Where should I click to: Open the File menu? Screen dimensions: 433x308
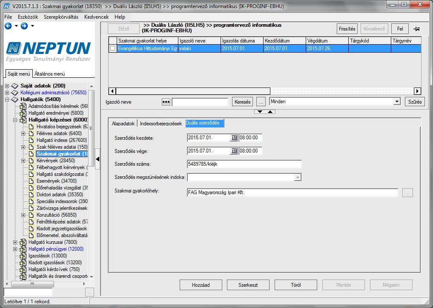pyautogui.click(x=8, y=17)
